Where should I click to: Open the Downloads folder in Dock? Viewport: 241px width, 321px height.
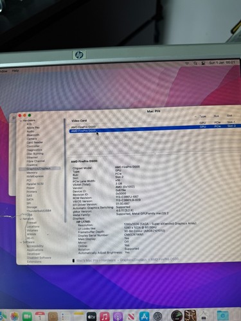pos(223,316)
